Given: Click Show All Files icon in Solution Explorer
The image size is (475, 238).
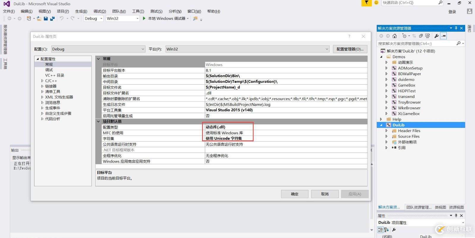Looking at the screenshot, I should click(427, 36).
